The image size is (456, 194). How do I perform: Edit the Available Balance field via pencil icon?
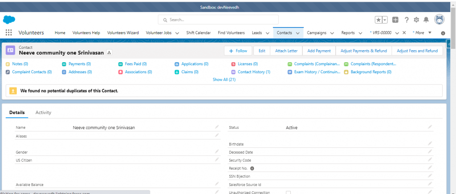[217, 183]
